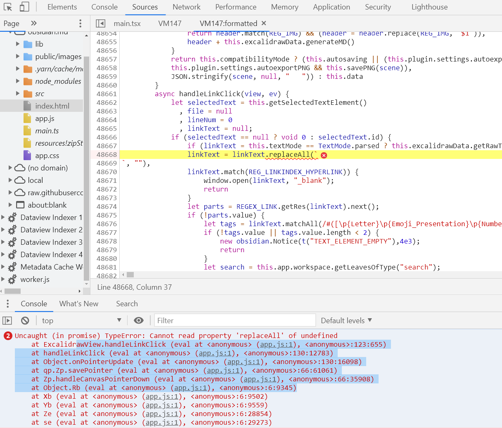This screenshot has height=428, width=502.
Task: Open app.js:1 link in ExcalidrawView.handleLinkClick line
Action: 276,344
